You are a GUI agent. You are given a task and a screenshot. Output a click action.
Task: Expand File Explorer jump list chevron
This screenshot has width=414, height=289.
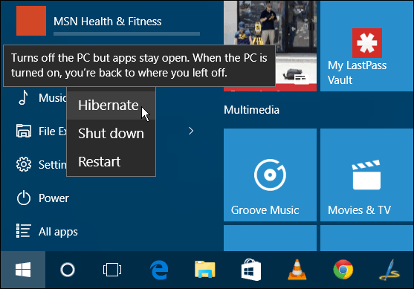pos(191,131)
